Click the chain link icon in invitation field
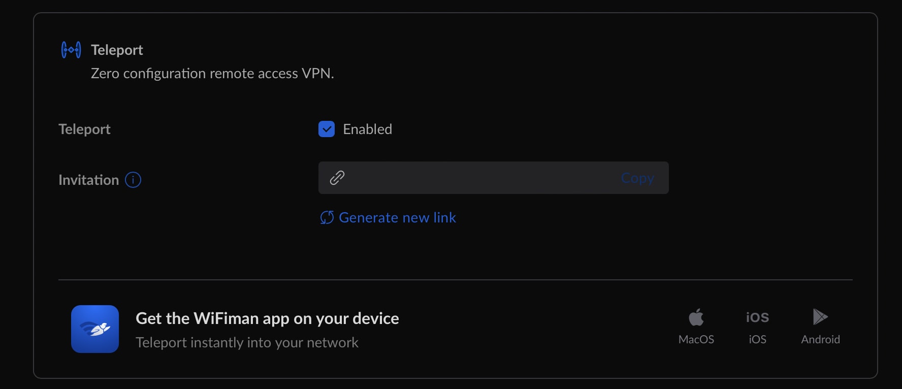Viewport: 902px width, 389px height. click(337, 178)
